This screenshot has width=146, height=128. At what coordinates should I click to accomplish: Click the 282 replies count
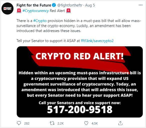(x=27, y=123)
